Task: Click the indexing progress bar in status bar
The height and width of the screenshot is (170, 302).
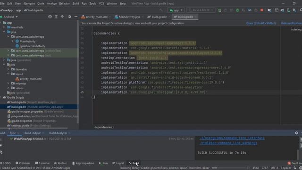Action: click(228, 168)
